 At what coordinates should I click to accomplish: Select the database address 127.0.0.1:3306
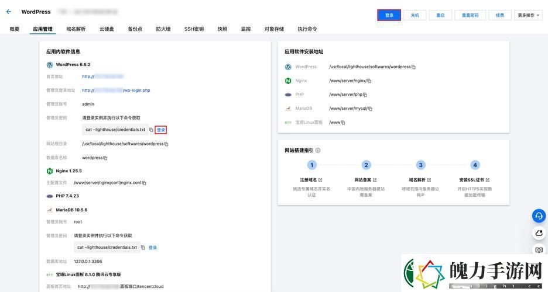pos(88,261)
